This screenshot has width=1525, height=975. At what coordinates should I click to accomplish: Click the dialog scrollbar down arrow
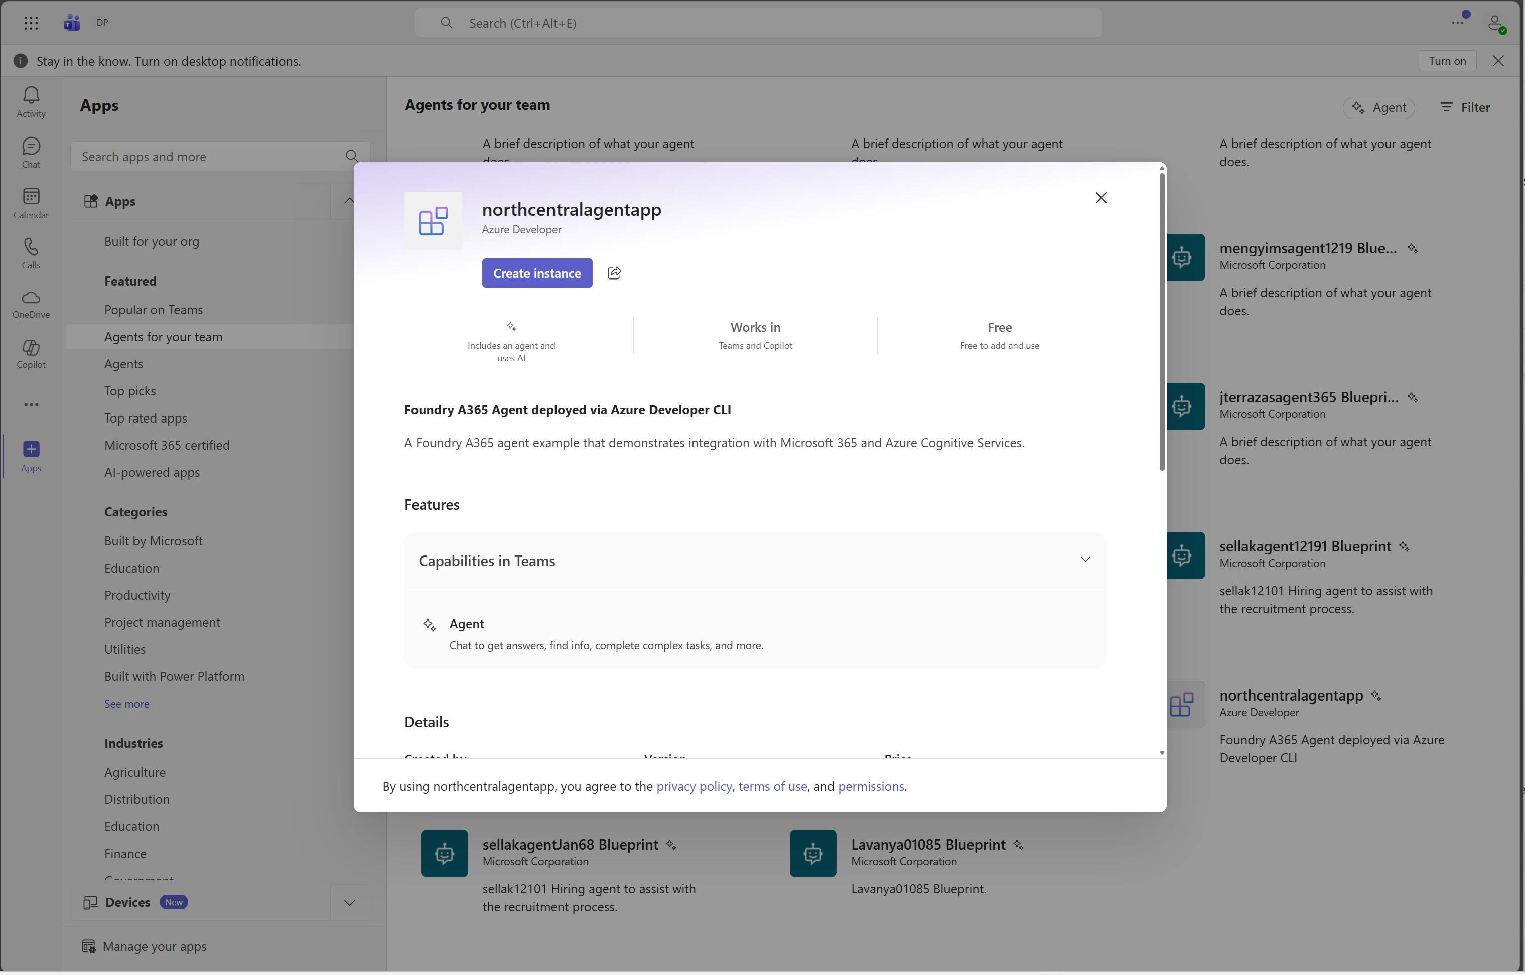[1162, 753]
